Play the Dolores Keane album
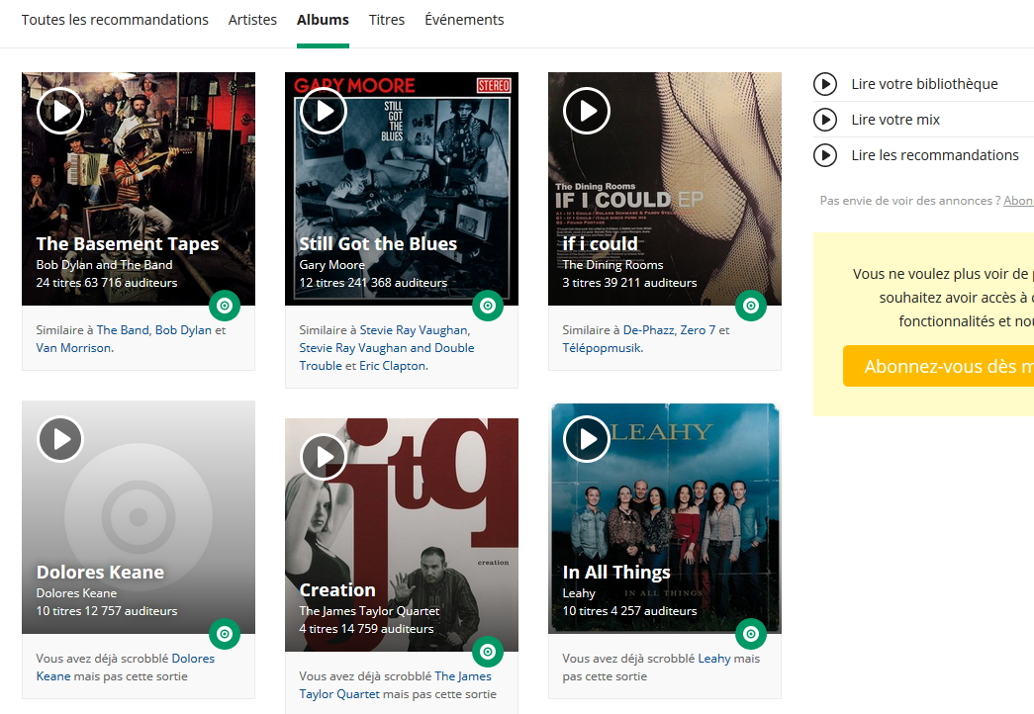 60,439
